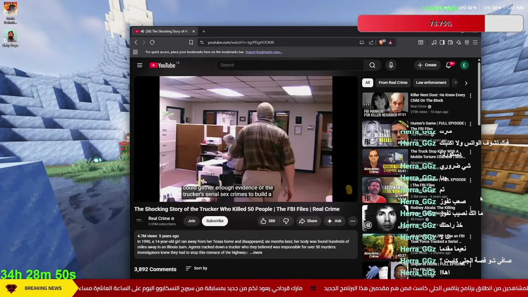Show more filter chips with right chevron
Screen dimensions: 528x297
[x=466, y=83]
